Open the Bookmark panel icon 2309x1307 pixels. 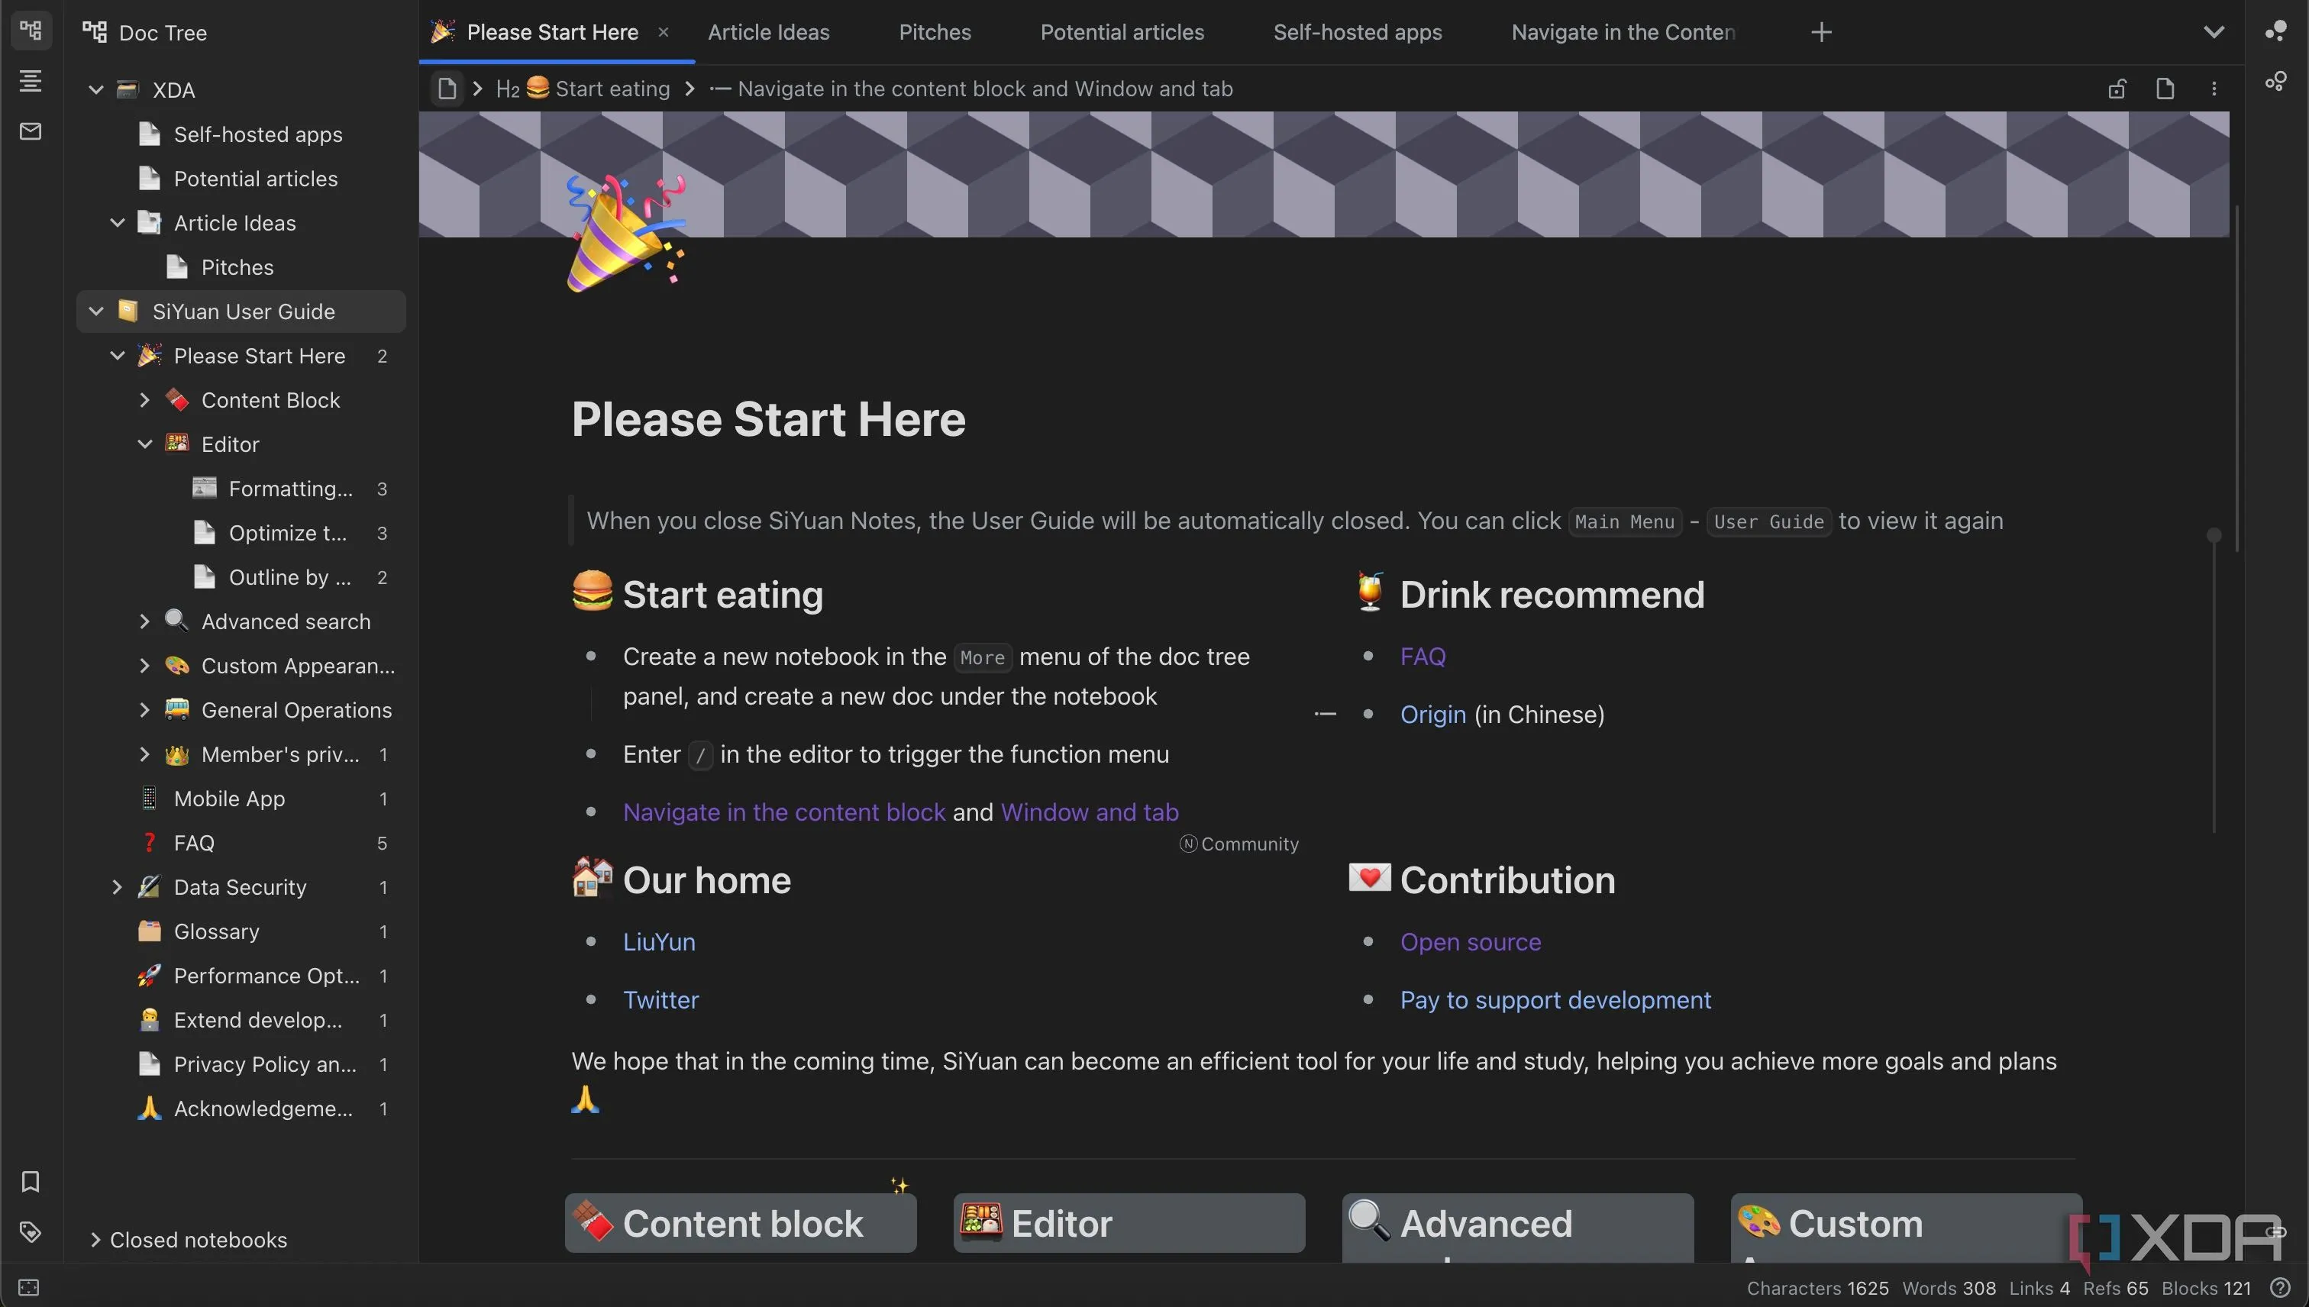pos(31,1181)
